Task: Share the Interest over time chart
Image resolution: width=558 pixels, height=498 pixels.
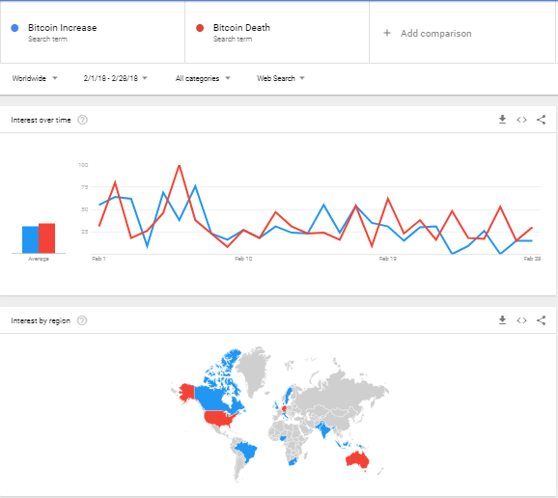Action: (541, 120)
